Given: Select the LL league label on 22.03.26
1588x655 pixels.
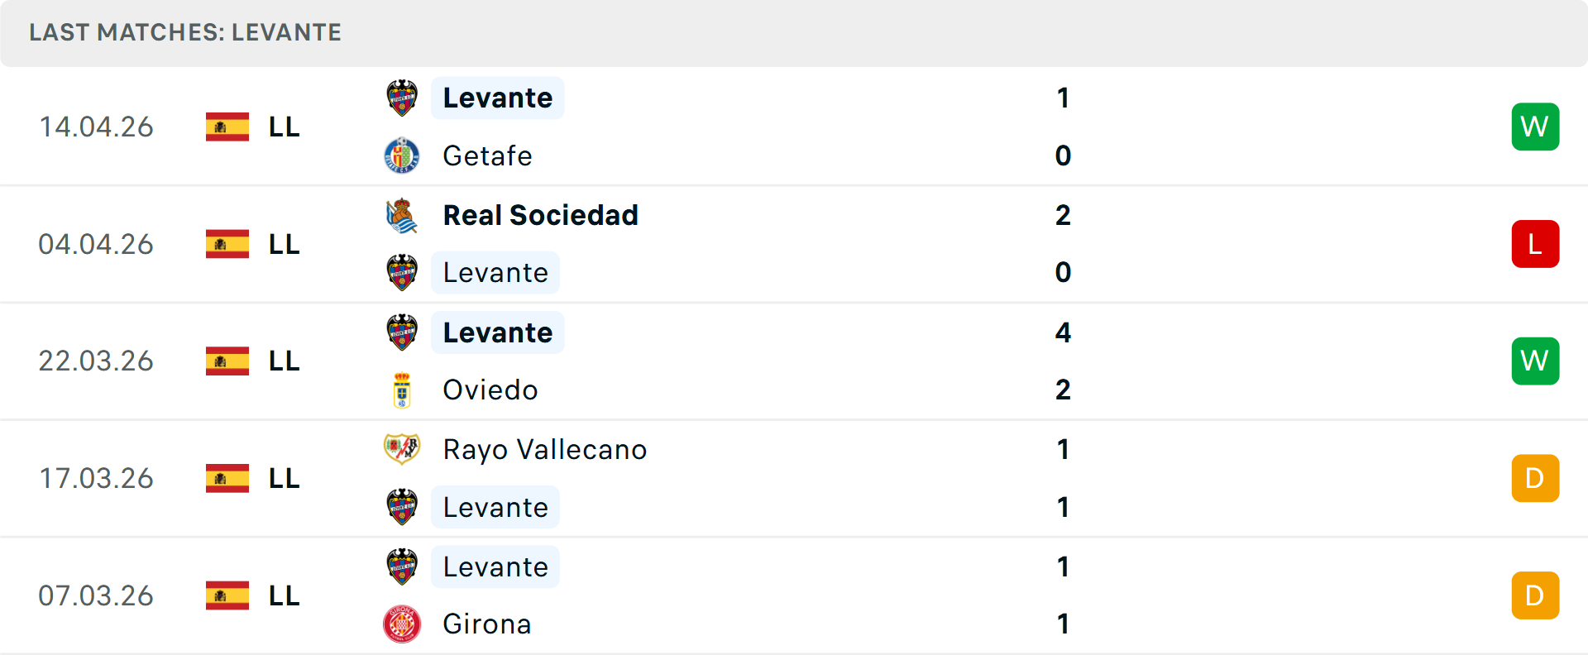Looking at the screenshot, I should [284, 361].
